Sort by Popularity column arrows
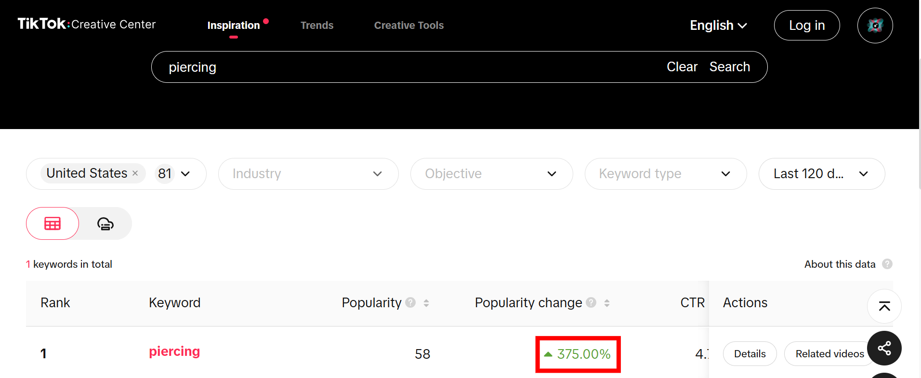The image size is (921, 378). point(426,303)
